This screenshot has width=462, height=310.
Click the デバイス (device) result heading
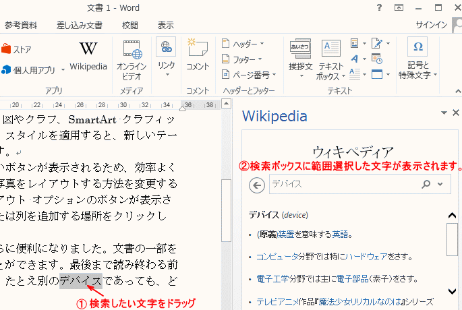(278, 215)
